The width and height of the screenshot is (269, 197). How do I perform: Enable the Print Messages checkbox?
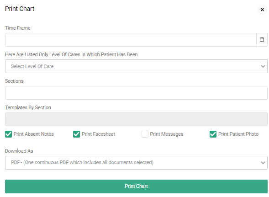tap(145, 134)
